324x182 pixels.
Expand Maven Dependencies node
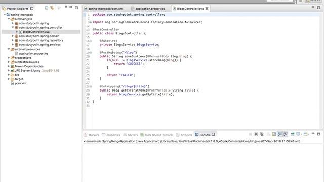9,66
